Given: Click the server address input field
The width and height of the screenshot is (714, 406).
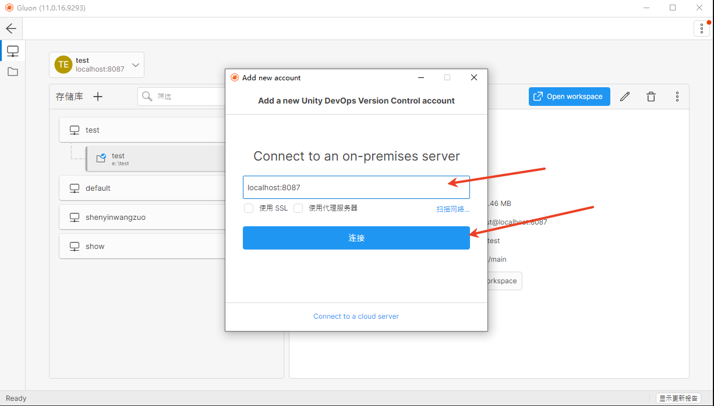Looking at the screenshot, I should point(344,187).
